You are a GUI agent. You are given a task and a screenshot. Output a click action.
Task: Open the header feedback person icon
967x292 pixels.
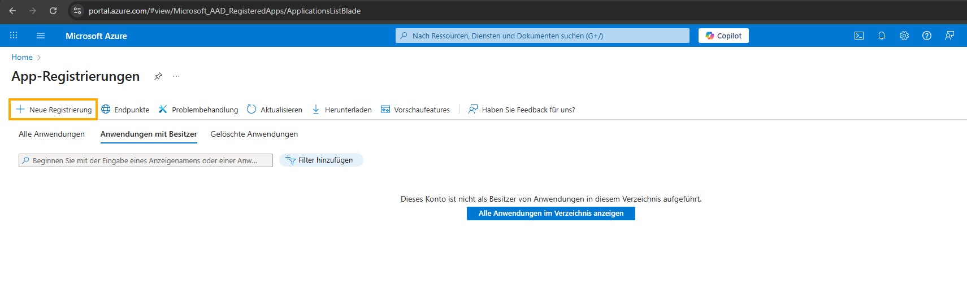949,36
